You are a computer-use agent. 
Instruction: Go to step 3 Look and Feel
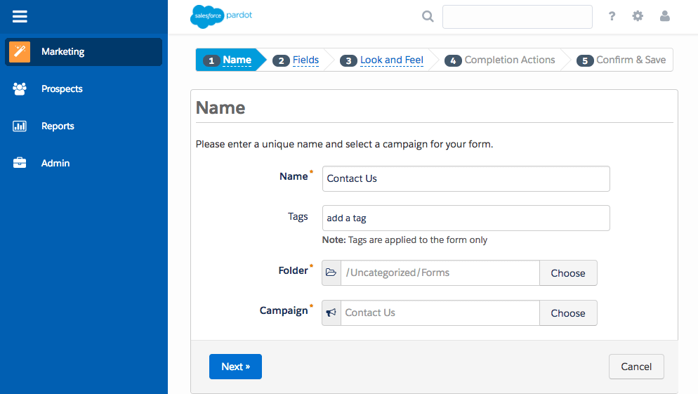(x=381, y=60)
